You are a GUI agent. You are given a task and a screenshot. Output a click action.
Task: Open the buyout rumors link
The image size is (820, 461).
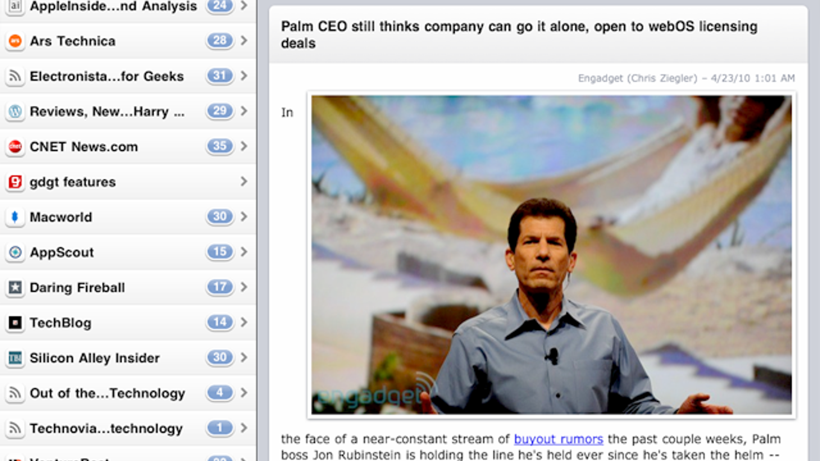(558, 439)
